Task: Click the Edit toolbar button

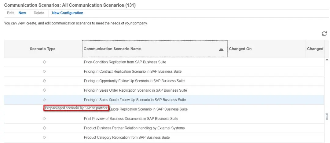Action: click(x=10, y=13)
